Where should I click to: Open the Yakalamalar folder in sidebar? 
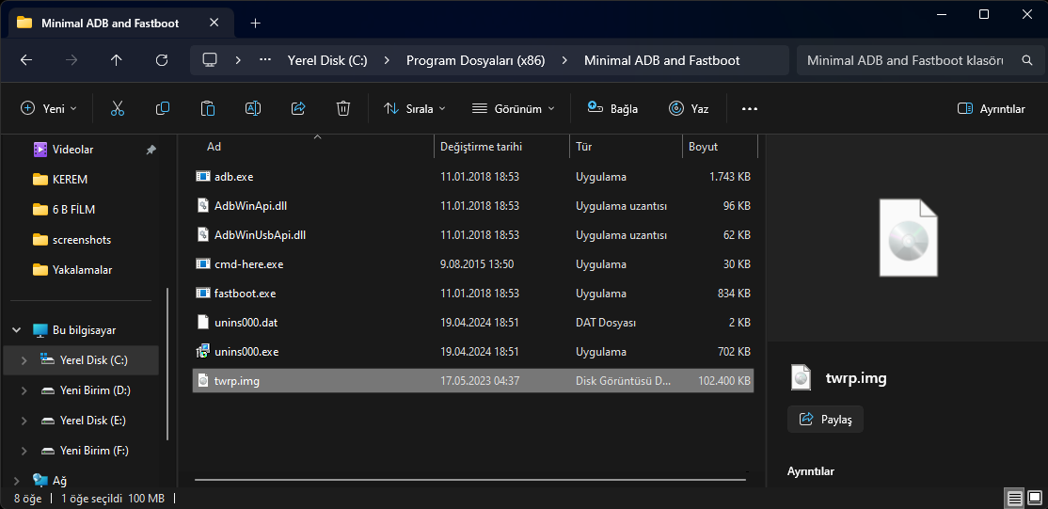tap(72, 270)
